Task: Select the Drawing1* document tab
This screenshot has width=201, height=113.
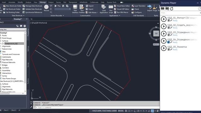Action: [18, 19]
